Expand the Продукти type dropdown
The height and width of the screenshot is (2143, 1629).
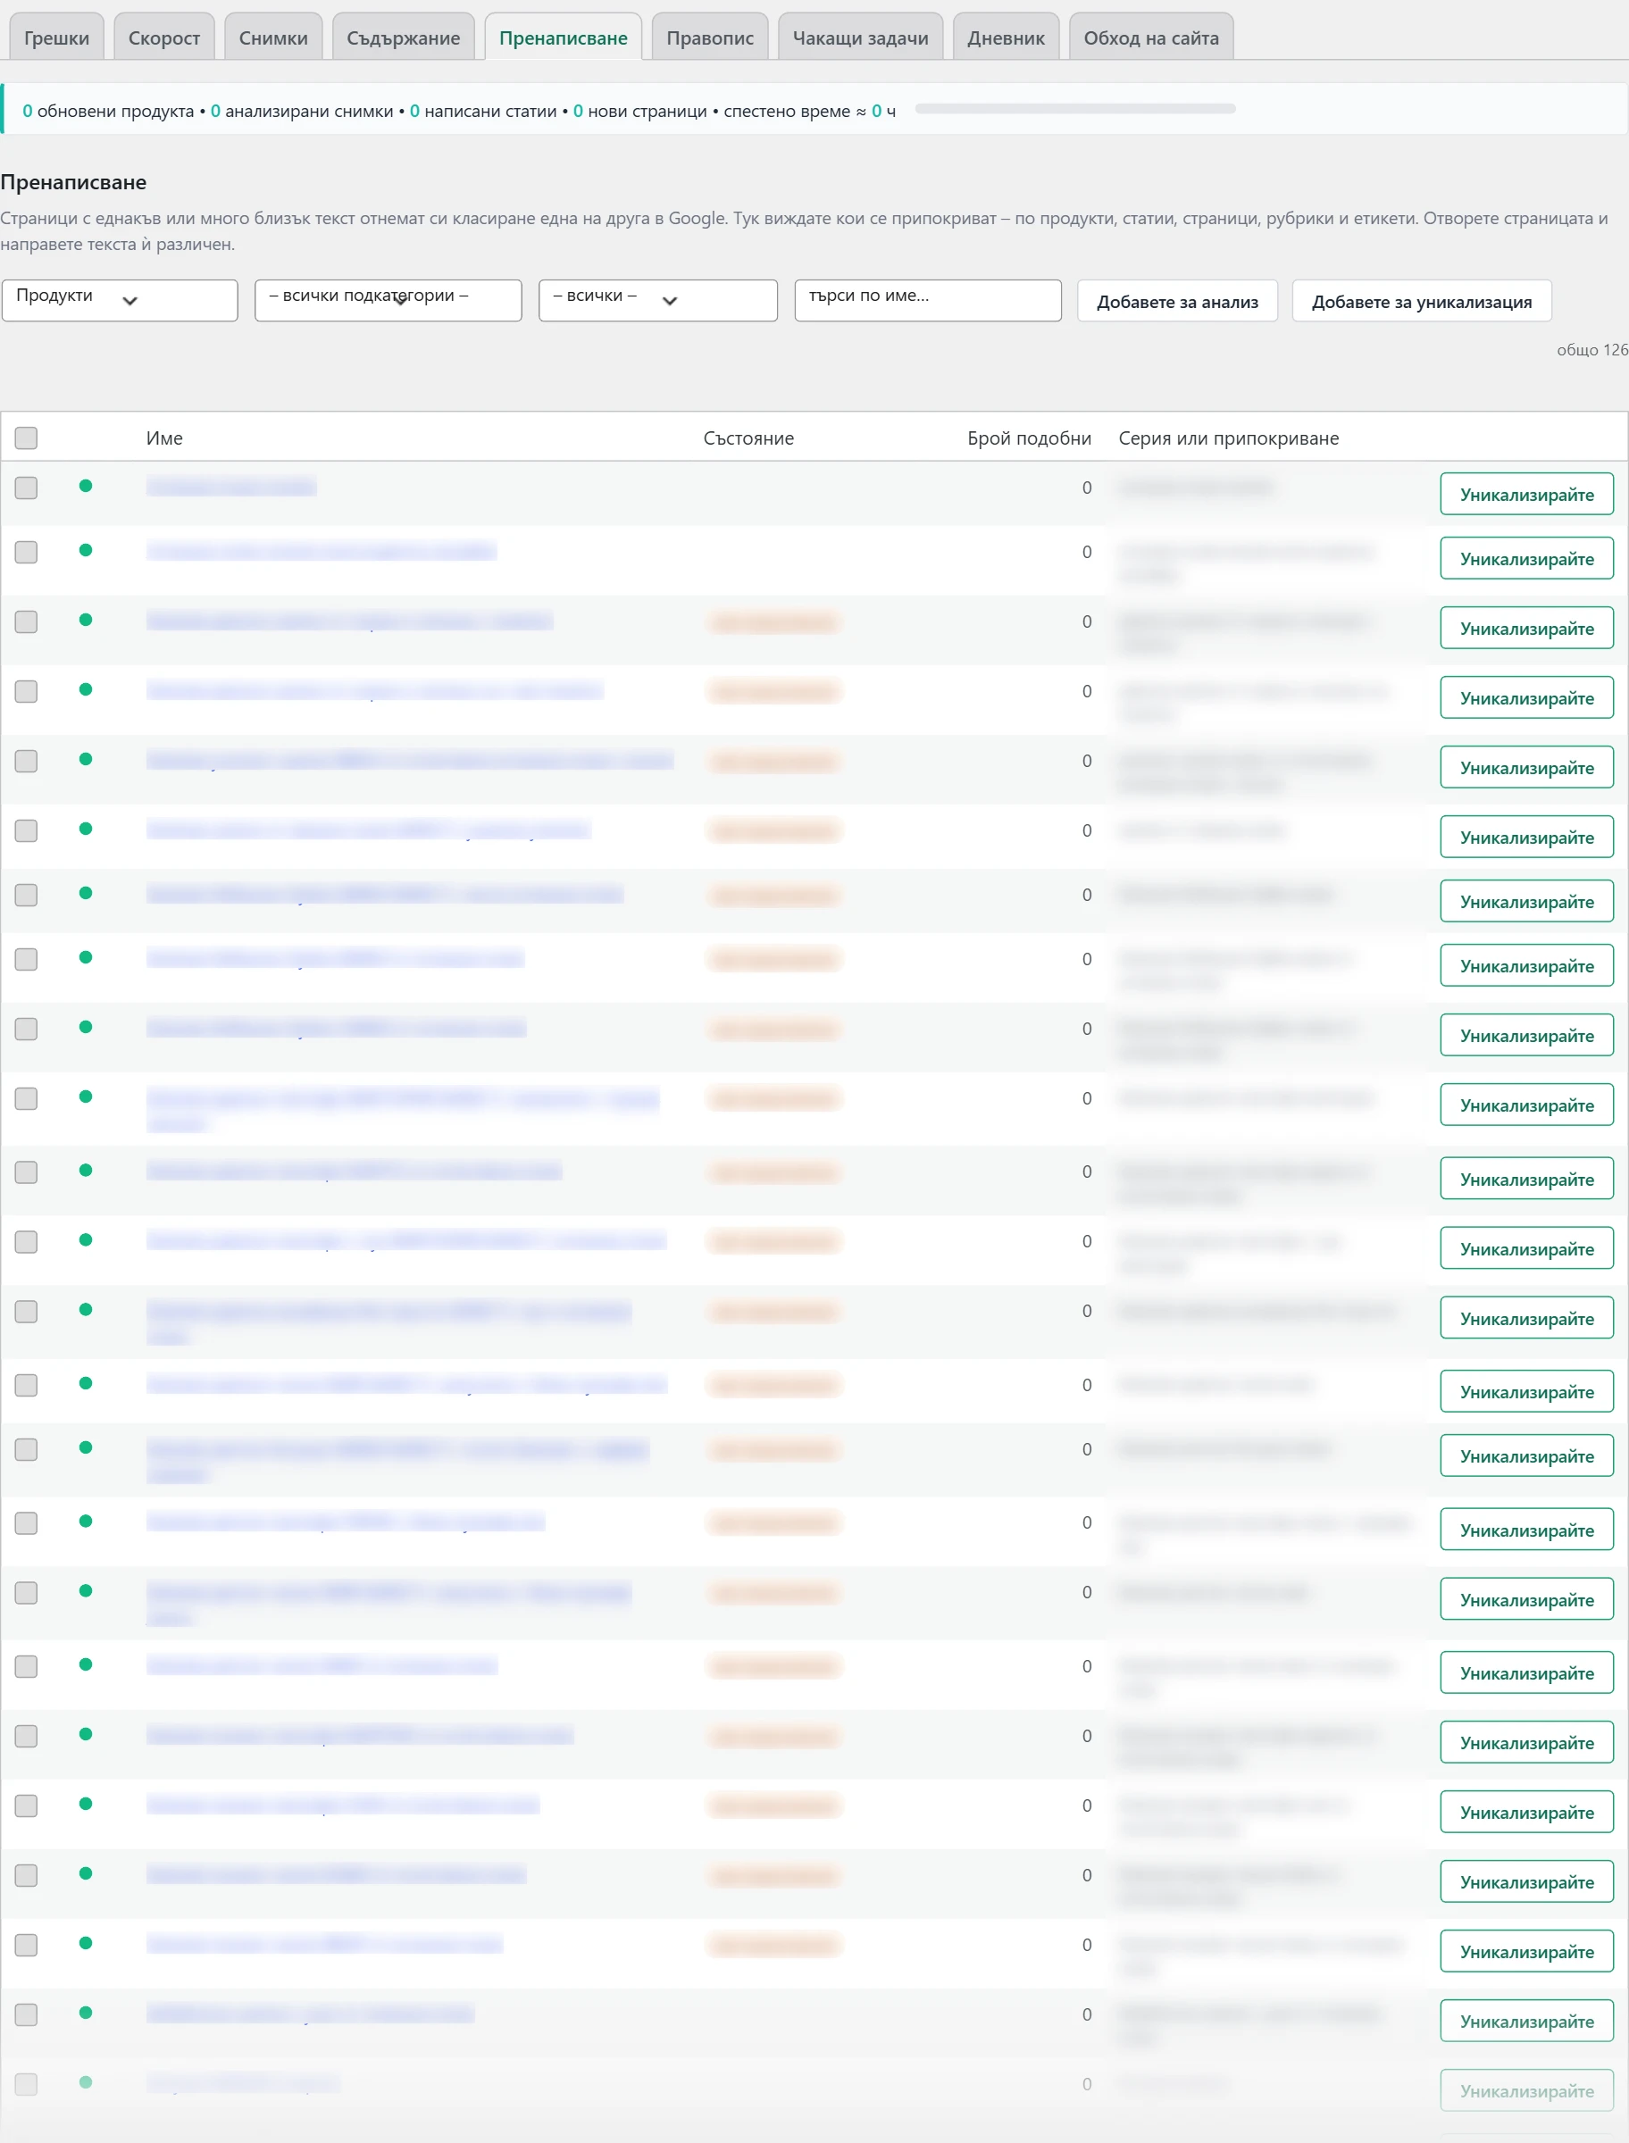(x=120, y=300)
